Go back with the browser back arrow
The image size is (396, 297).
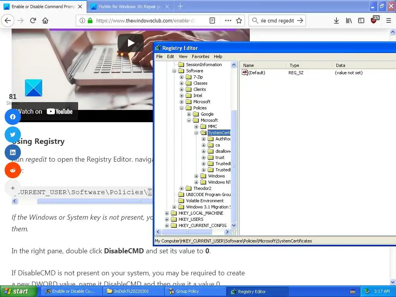coord(8,20)
